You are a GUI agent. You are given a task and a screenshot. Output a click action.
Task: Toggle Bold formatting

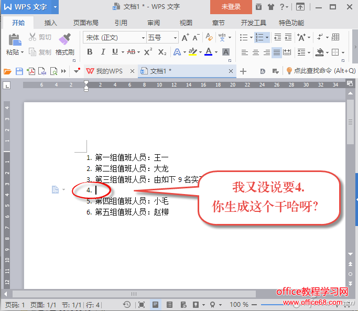tap(90, 52)
